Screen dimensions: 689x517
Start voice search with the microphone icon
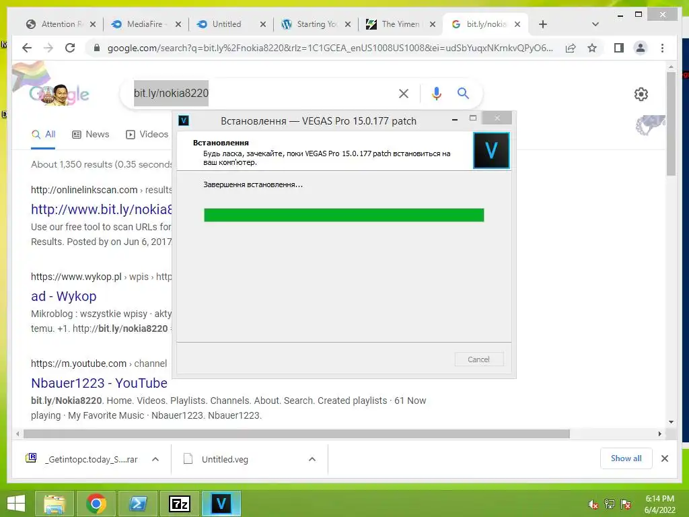[x=436, y=93]
